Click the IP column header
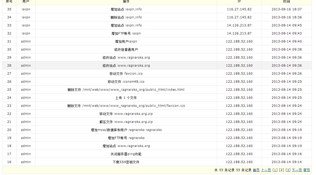316x175 pixels. (239, 2)
